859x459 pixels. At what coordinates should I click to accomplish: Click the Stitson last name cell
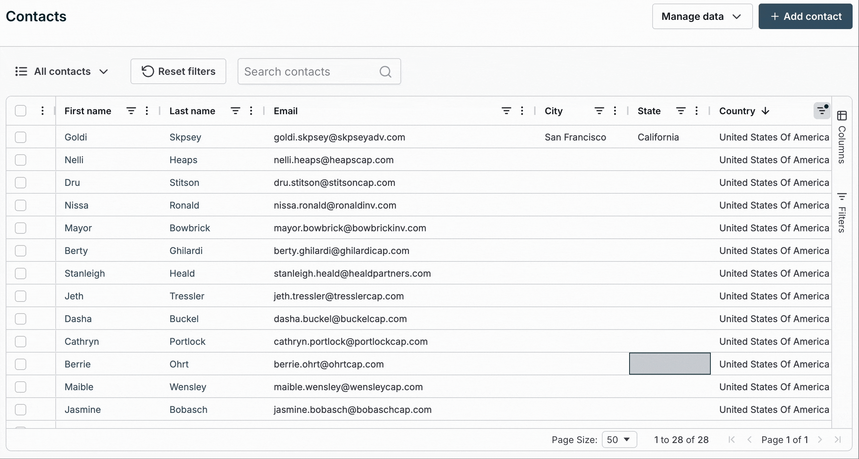point(184,183)
